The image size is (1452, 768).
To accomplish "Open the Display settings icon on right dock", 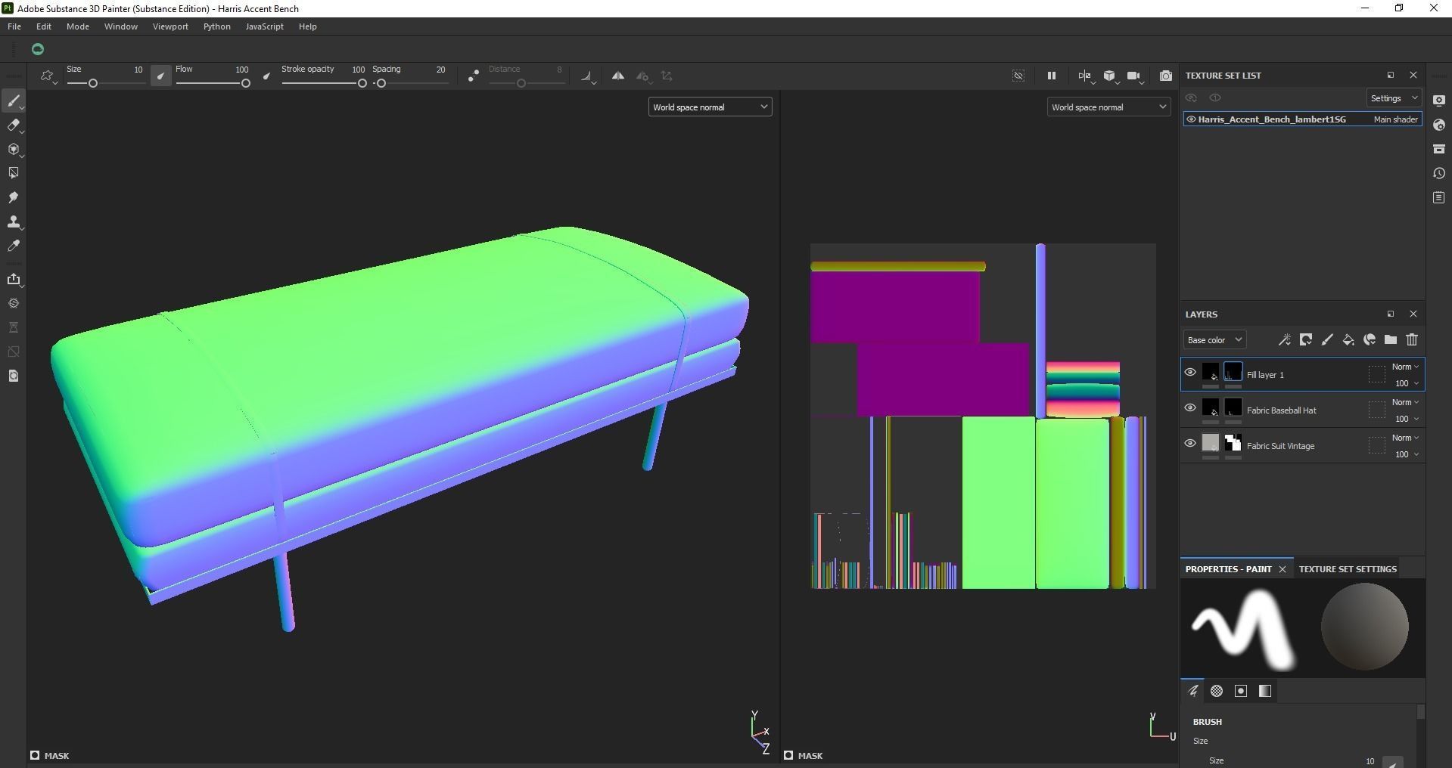I will click(1439, 101).
